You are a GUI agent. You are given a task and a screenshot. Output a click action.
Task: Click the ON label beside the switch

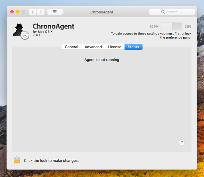pos(188,27)
